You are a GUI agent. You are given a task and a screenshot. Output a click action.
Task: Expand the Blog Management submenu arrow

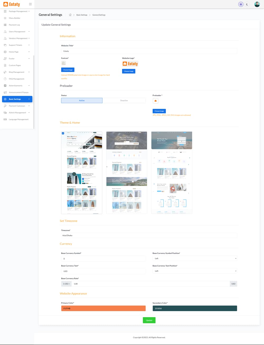click(29, 72)
